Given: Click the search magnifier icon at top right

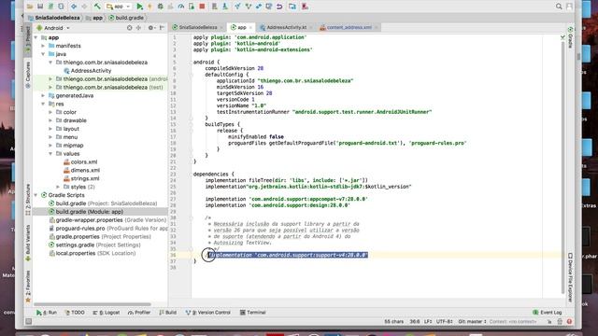Looking at the screenshot, I should pos(559,7).
